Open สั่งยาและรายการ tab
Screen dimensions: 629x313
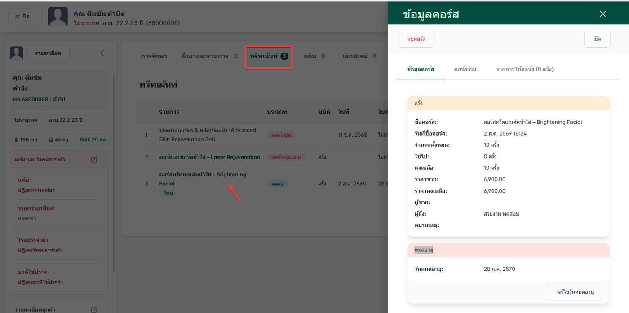[x=209, y=56]
